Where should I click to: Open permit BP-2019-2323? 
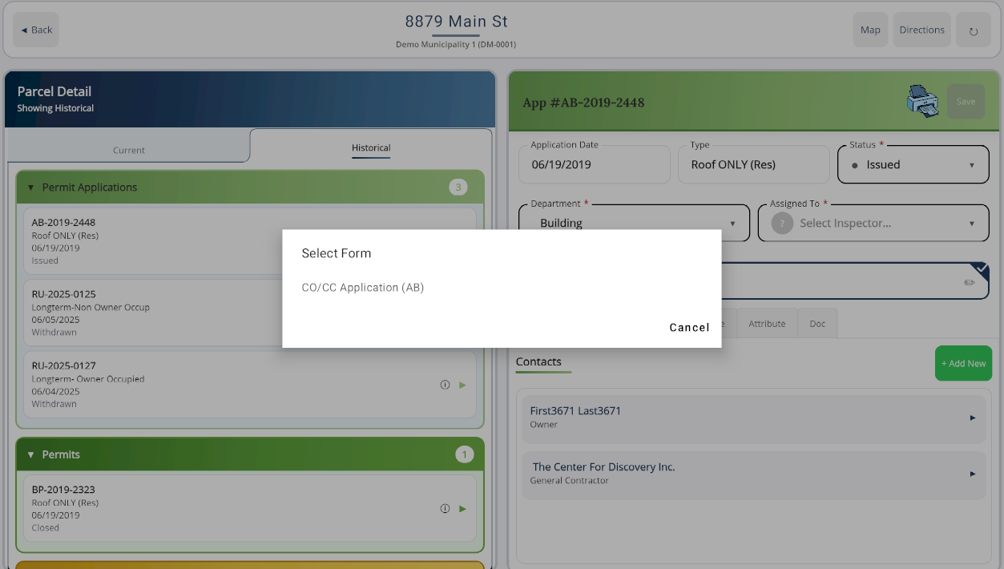pos(250,508)
